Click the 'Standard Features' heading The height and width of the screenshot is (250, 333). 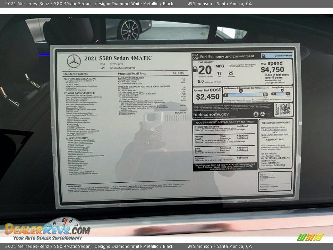tap(75, 74)
